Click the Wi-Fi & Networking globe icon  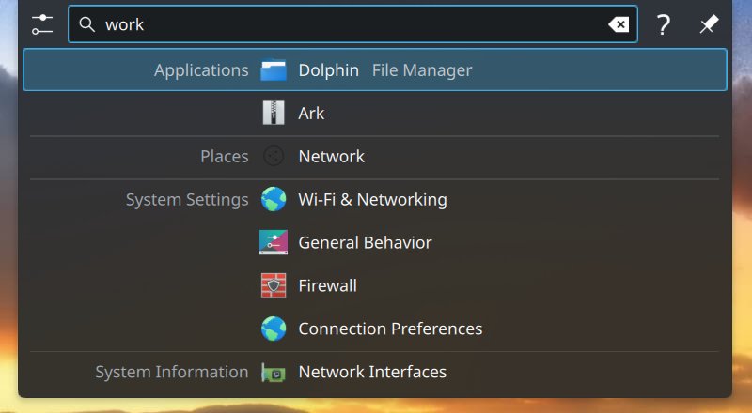(274, 200)
